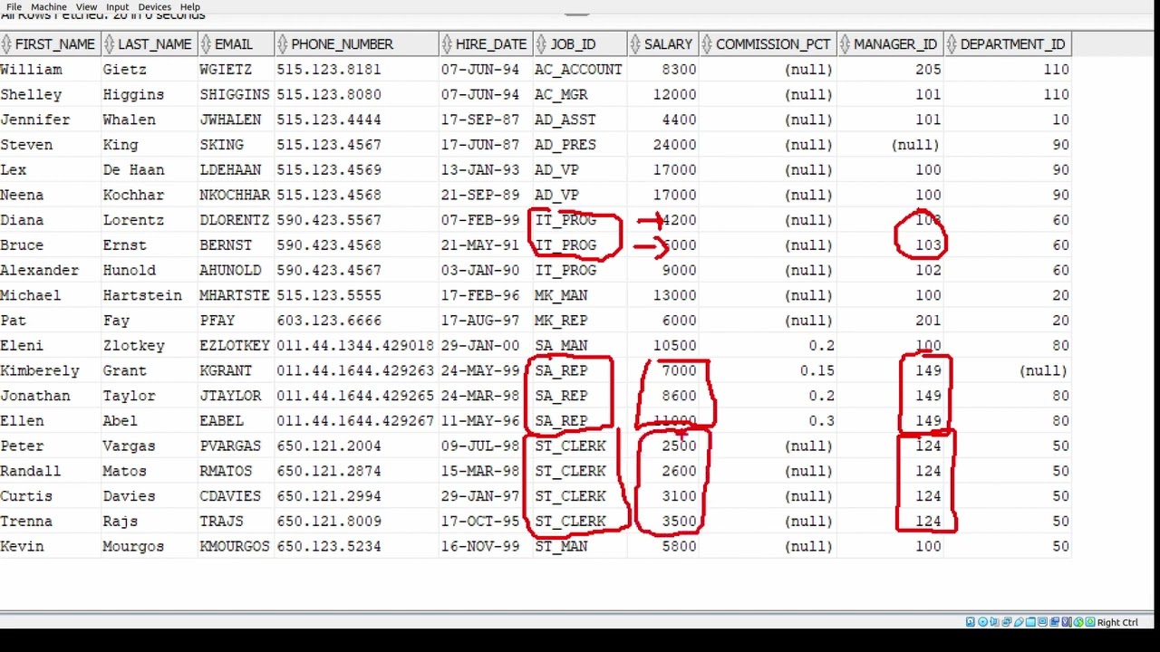This screenshot has width=1160, height=652.
Task: Select the first name cell 'William'
Action: pyautogui.click(x=32, y=69)
